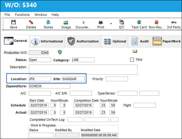Open the Document attachment paperclip icon

click(83, 22)
